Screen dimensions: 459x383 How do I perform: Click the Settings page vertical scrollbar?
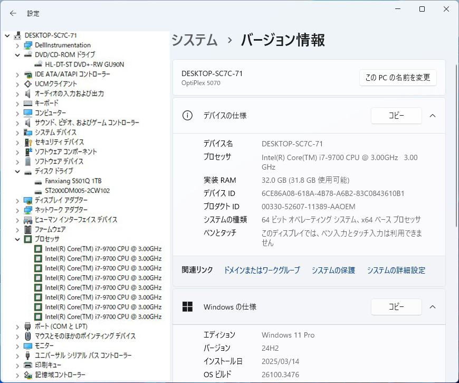point(456,146)
